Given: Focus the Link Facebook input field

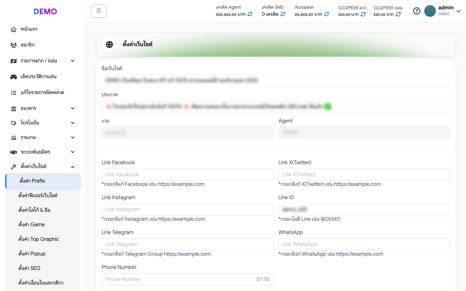Looking at the screenshot, I should pos(187,175).
